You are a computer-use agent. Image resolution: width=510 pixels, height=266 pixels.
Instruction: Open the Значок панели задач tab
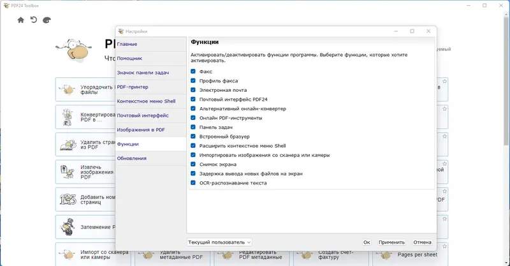[151, 73]
